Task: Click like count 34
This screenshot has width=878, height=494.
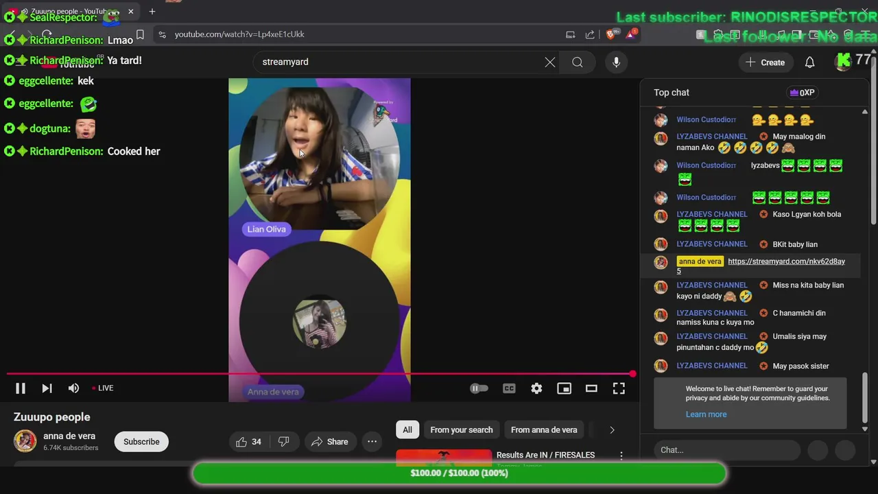Action: tap(257, 442)
